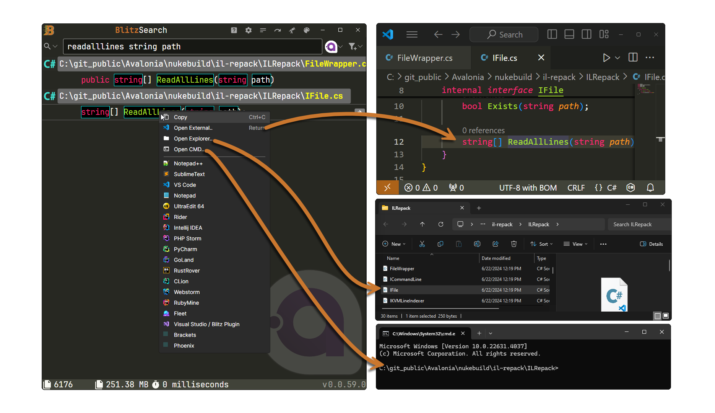Click il-repack in Explorer address bar
Screen dimensions: 715x413
tap(502, 225)
